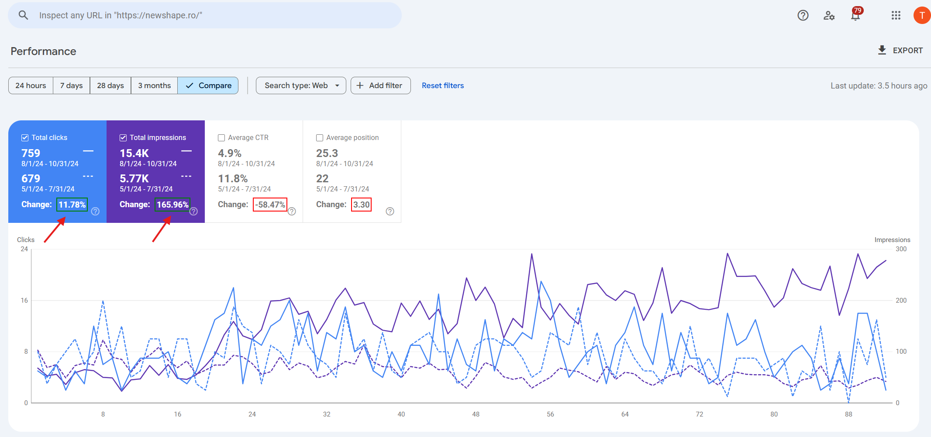This screenshot has height=437, width=931.
Task: Click the 4.9% average CTR value
Action: click(x=230, y=153)
